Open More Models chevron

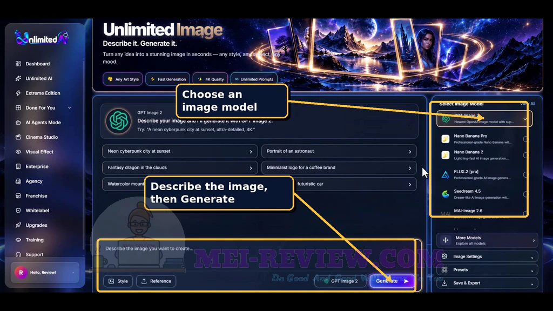click(x=533, y=240)
